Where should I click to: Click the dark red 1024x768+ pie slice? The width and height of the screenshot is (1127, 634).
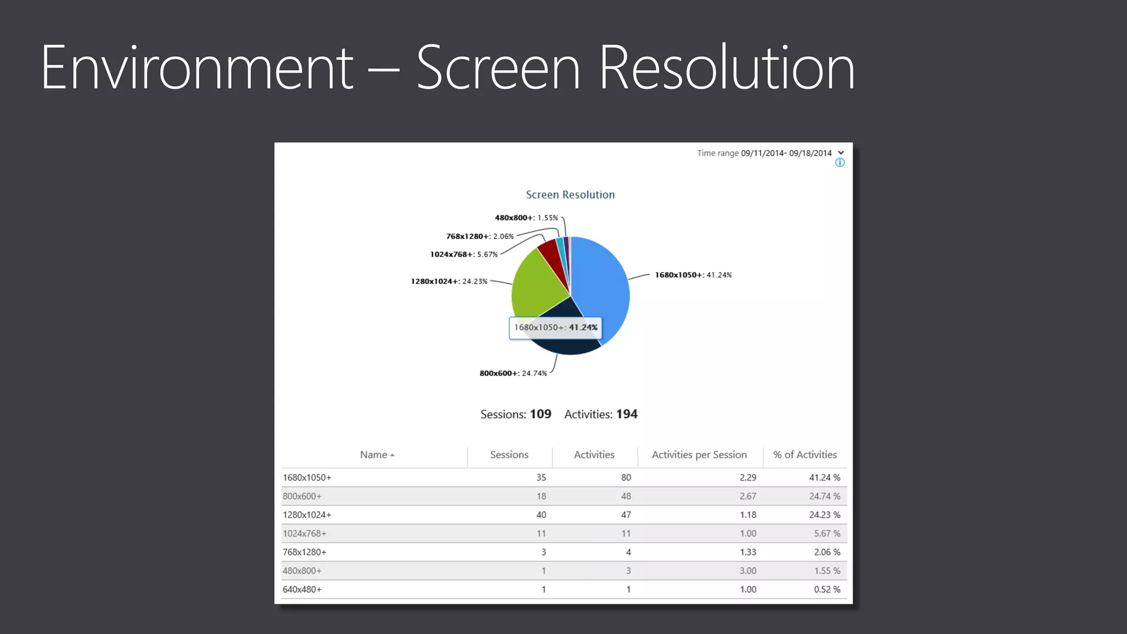[x=552, y=256]
